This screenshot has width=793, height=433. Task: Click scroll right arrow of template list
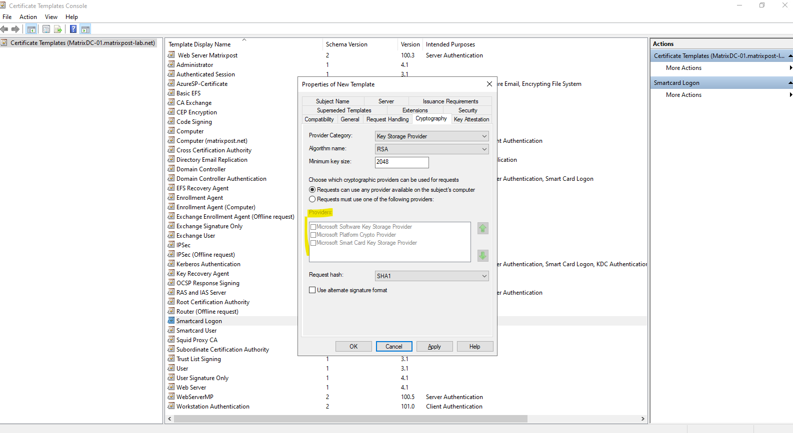(x=642, y=419)
